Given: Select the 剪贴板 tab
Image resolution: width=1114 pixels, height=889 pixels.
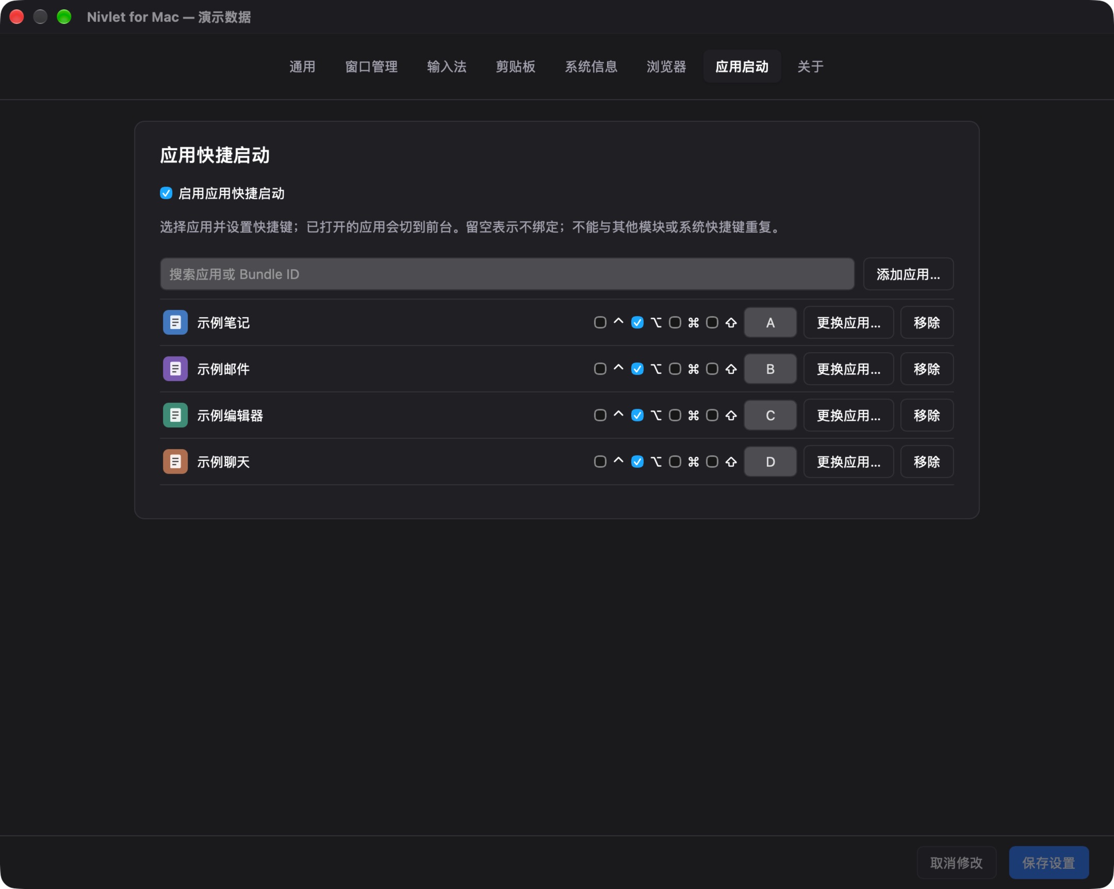Looking at the screenshot, I should pos(515,67).
